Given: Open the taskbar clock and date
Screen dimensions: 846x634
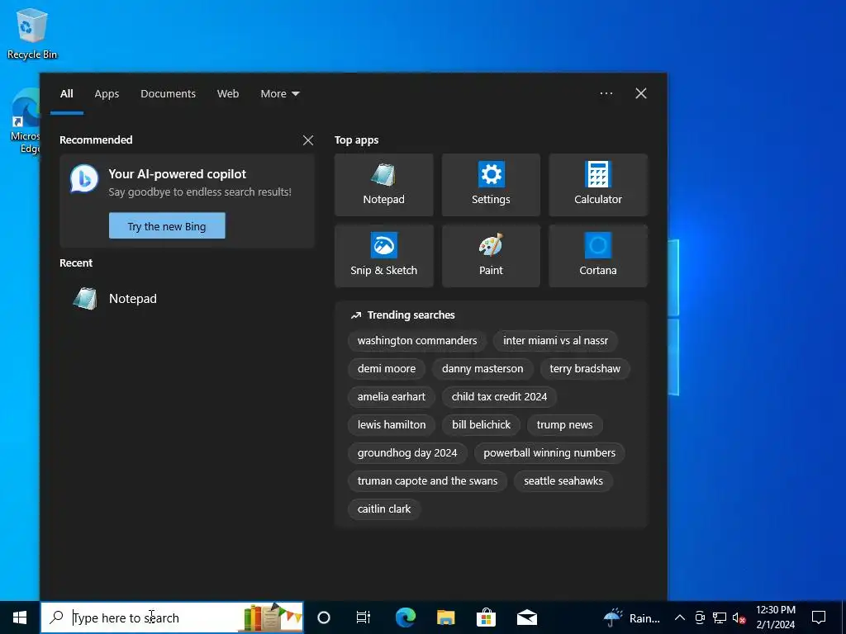Looking at the screenshot, I should pos(775,617).
